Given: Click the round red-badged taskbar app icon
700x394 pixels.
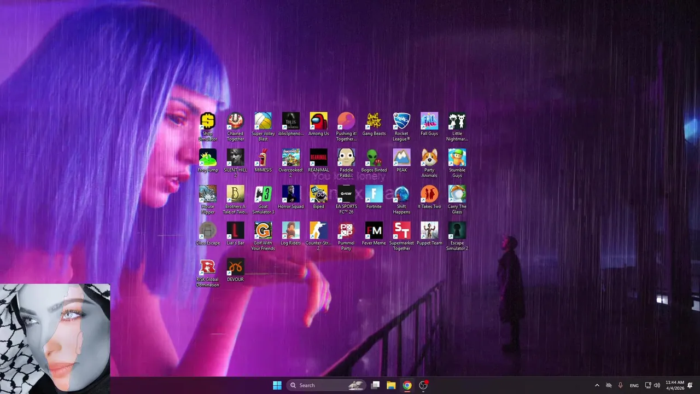Looking at the screenshot, I should pos(423,385).
